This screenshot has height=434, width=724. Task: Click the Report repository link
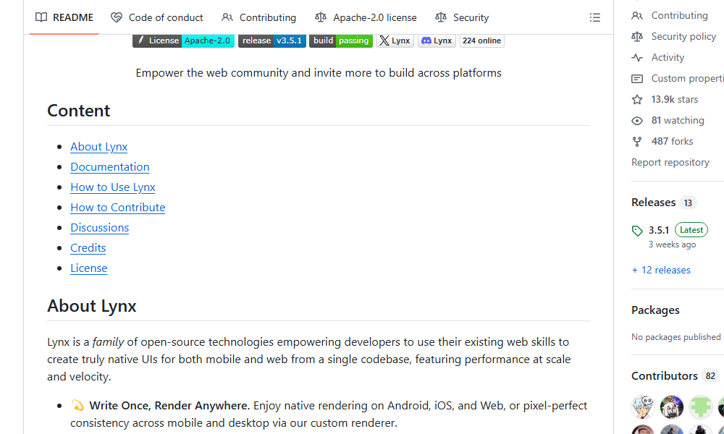pos(670,162)
